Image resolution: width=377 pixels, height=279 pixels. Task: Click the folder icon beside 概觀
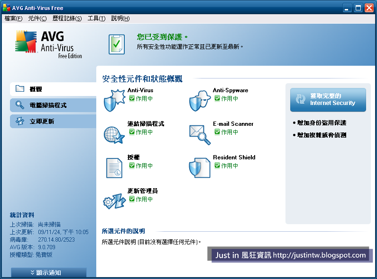click(20, 89)
